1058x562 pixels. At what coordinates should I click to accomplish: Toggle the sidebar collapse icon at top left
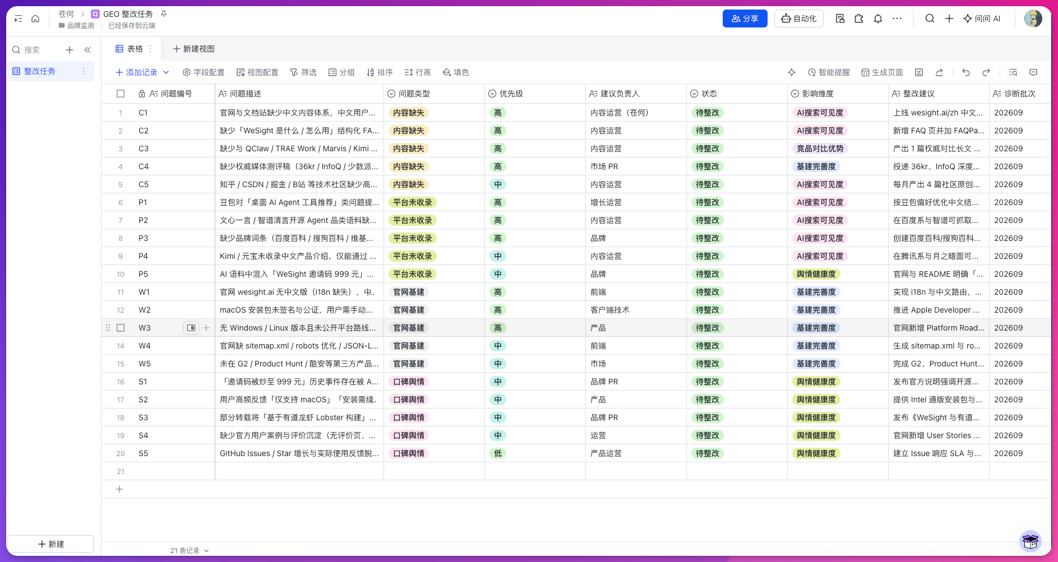[19, 18]
